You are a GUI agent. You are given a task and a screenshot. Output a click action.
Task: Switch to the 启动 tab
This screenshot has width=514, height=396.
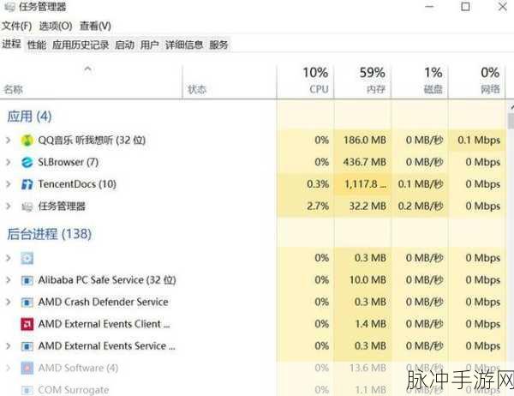pos(124,45)
